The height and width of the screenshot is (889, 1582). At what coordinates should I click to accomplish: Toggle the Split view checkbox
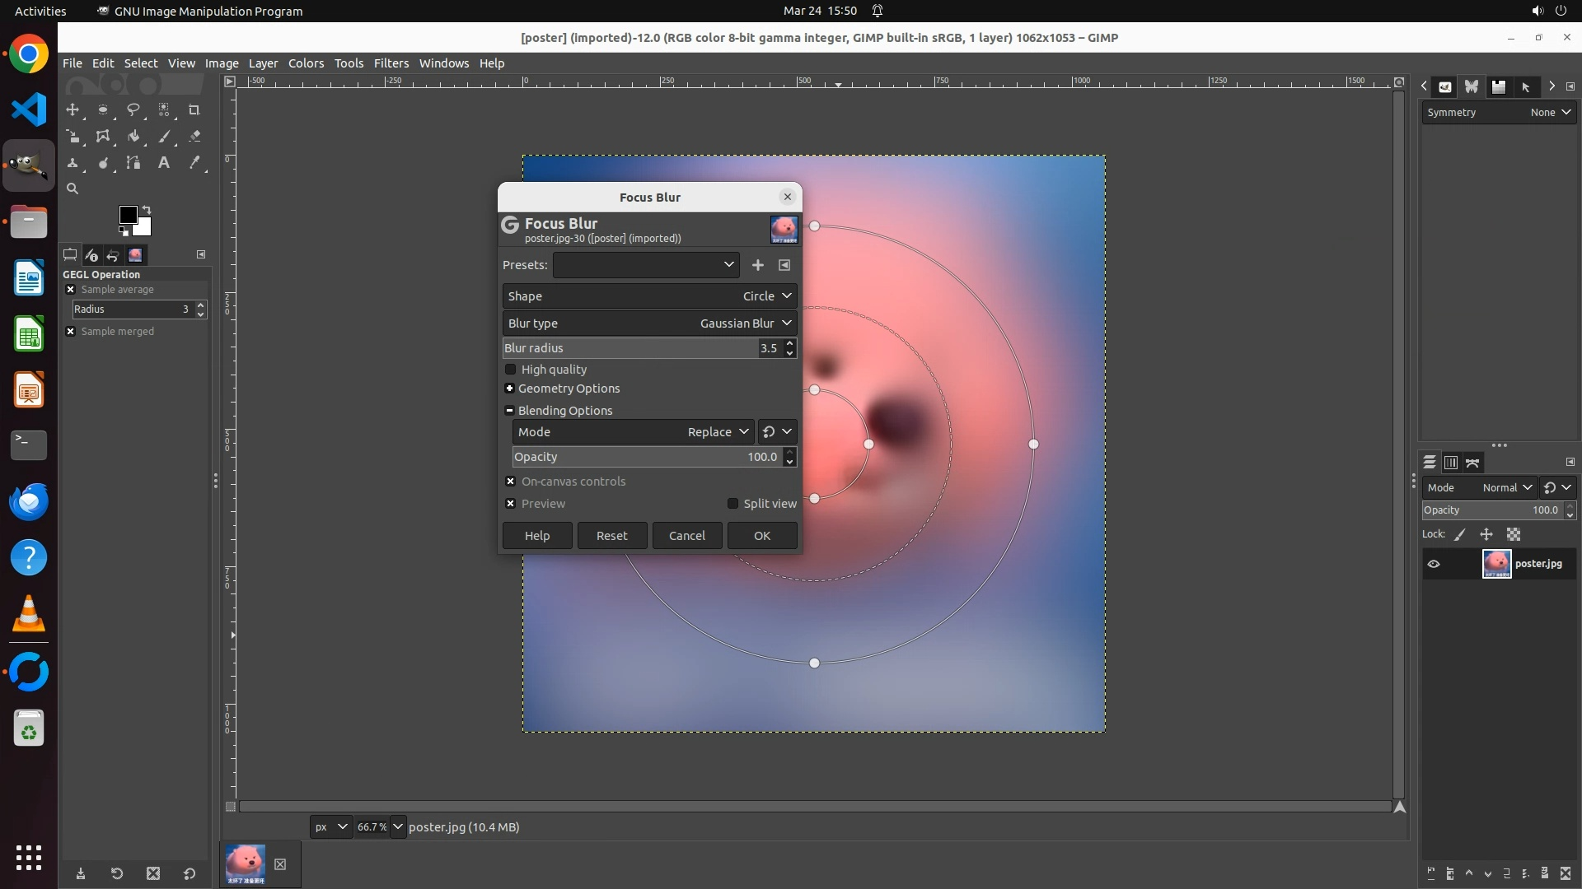[732, 504]
